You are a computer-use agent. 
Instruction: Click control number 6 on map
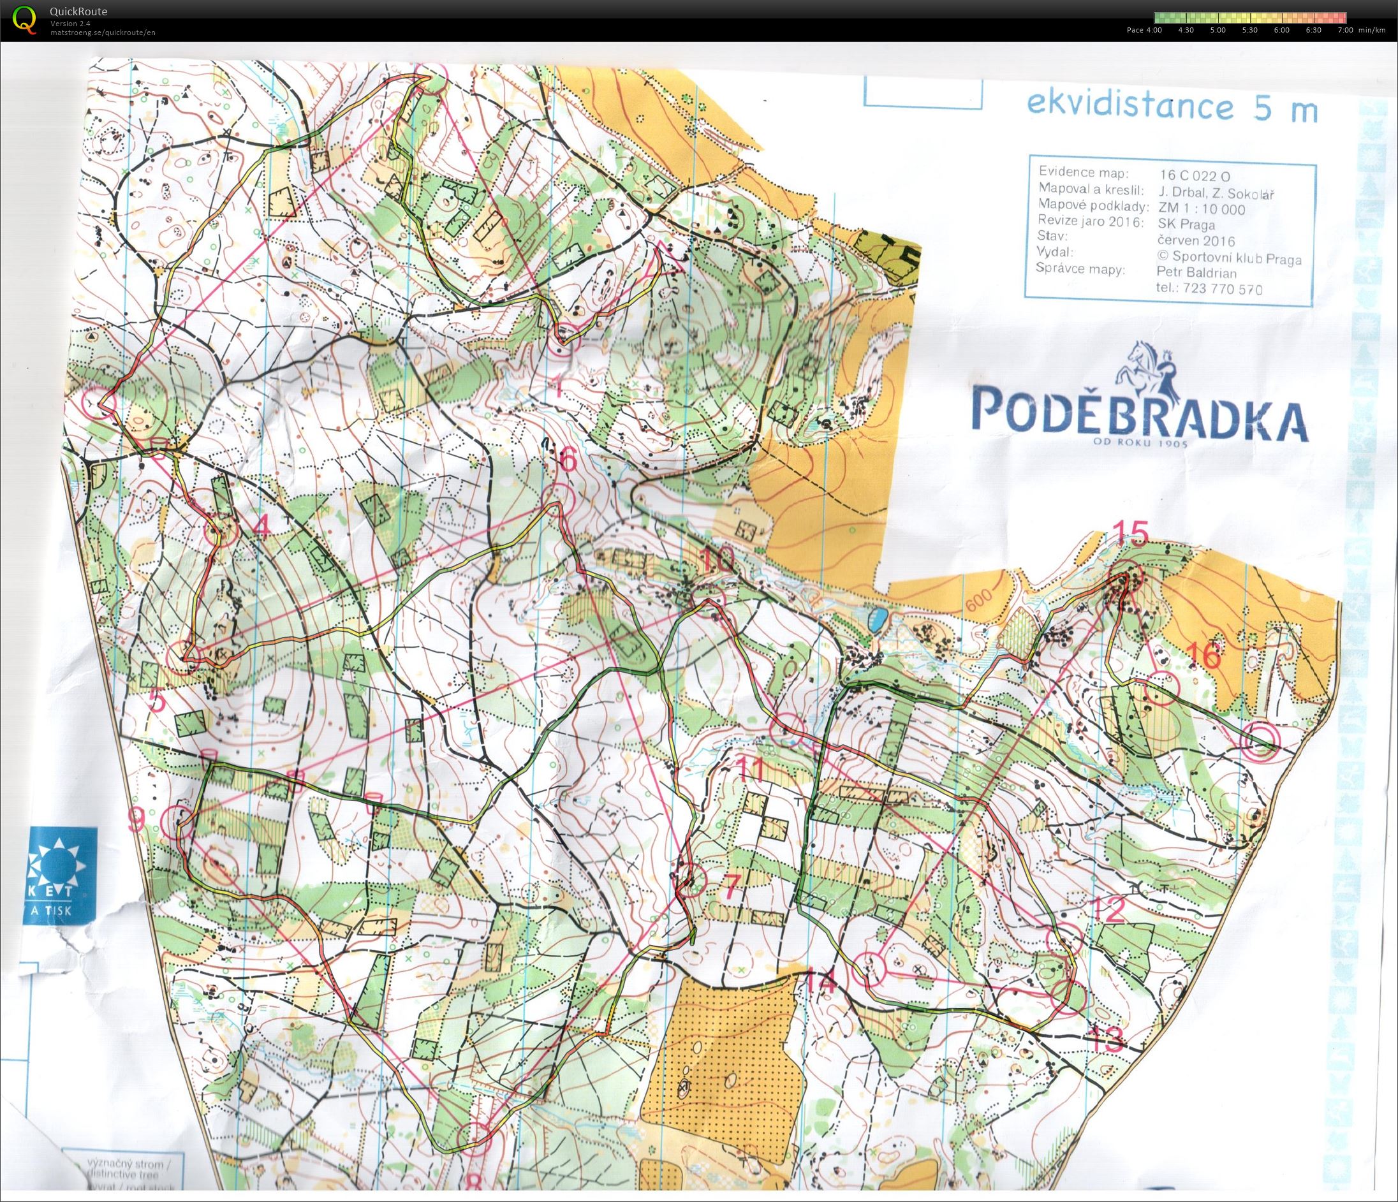(x=568, y=460)
